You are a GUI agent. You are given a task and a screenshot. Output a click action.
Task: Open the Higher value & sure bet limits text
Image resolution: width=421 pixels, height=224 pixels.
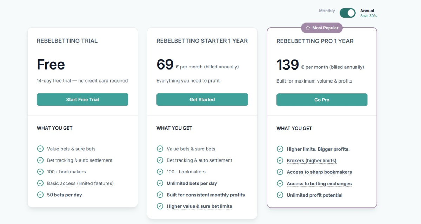point(199,206)
